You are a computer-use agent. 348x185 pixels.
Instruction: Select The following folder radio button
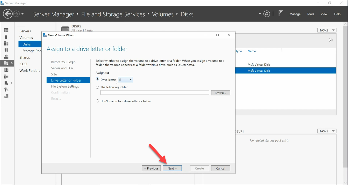(97, 87)
